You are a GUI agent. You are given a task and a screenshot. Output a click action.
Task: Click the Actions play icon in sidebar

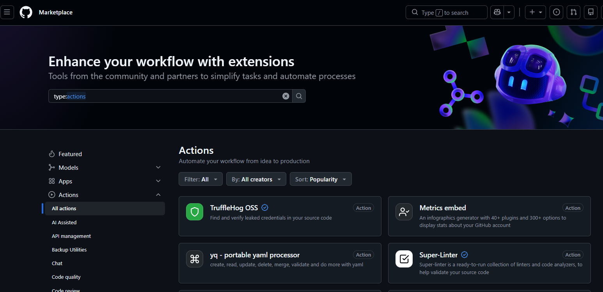click(52, 195)
